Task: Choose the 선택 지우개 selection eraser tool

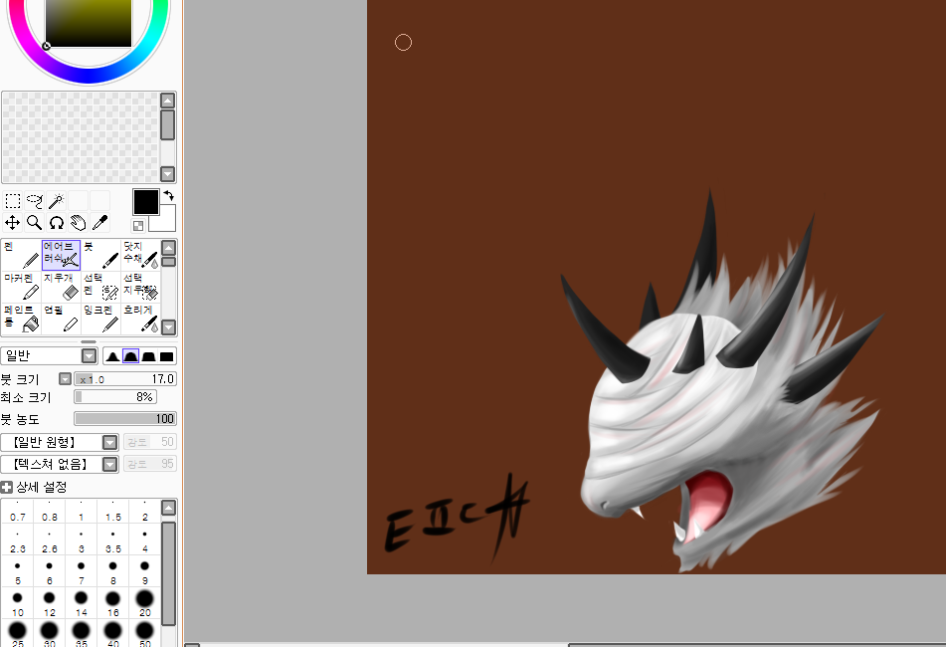Action: coord(140,287)
